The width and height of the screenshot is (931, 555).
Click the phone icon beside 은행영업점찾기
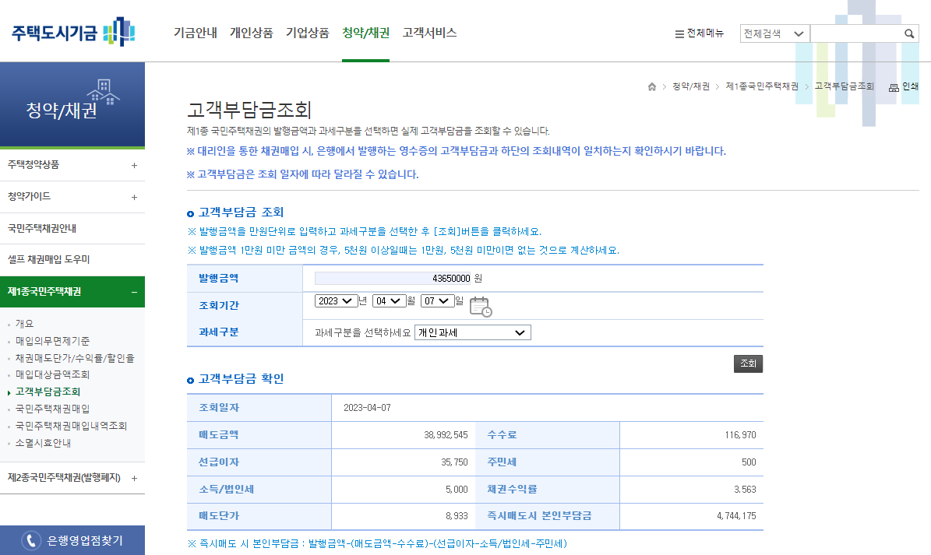29,539
